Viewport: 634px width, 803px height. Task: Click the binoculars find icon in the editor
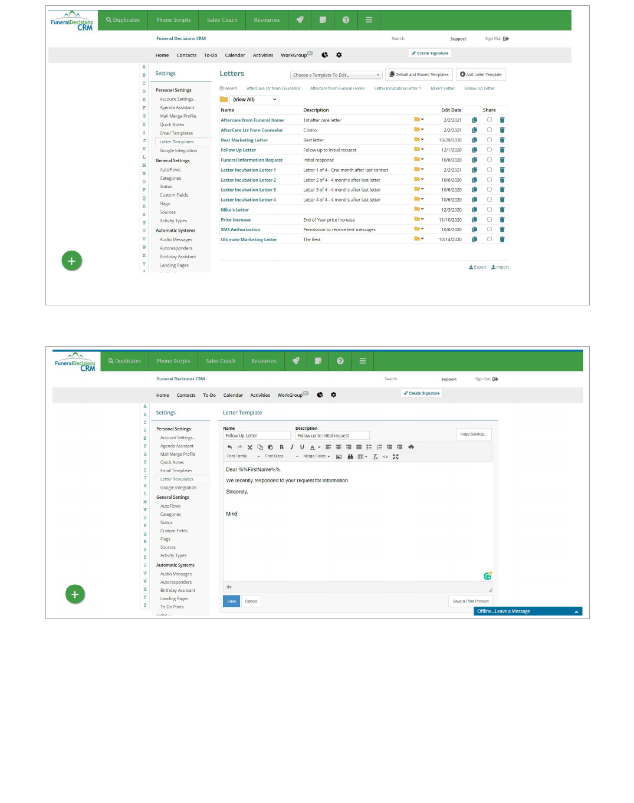350,457
